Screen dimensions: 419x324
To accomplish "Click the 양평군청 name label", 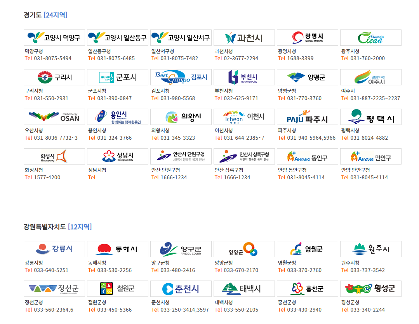I will [x=287, y=91].
